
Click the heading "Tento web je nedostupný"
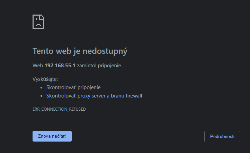point(80,51)
